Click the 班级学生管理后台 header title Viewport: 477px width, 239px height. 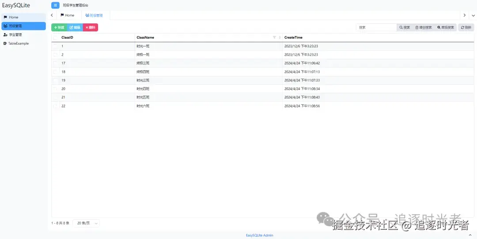[76, 5]
